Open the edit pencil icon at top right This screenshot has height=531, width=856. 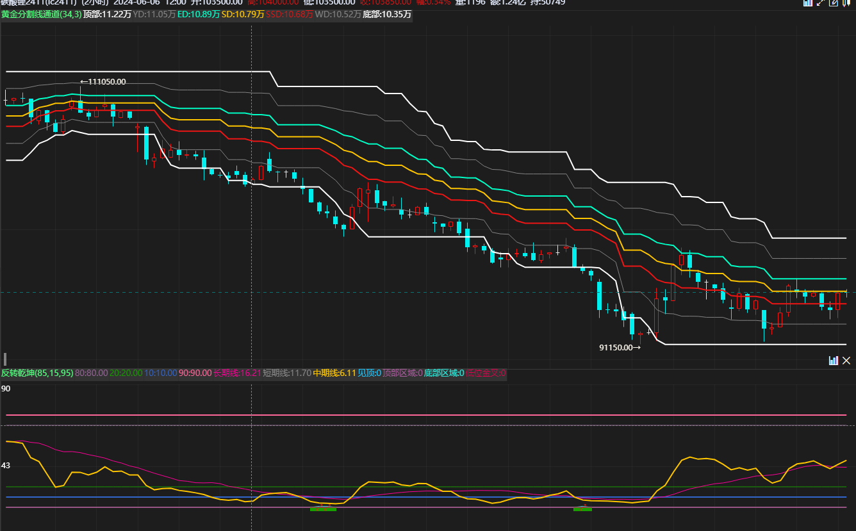pyautogui.click(x=834, y=3)
